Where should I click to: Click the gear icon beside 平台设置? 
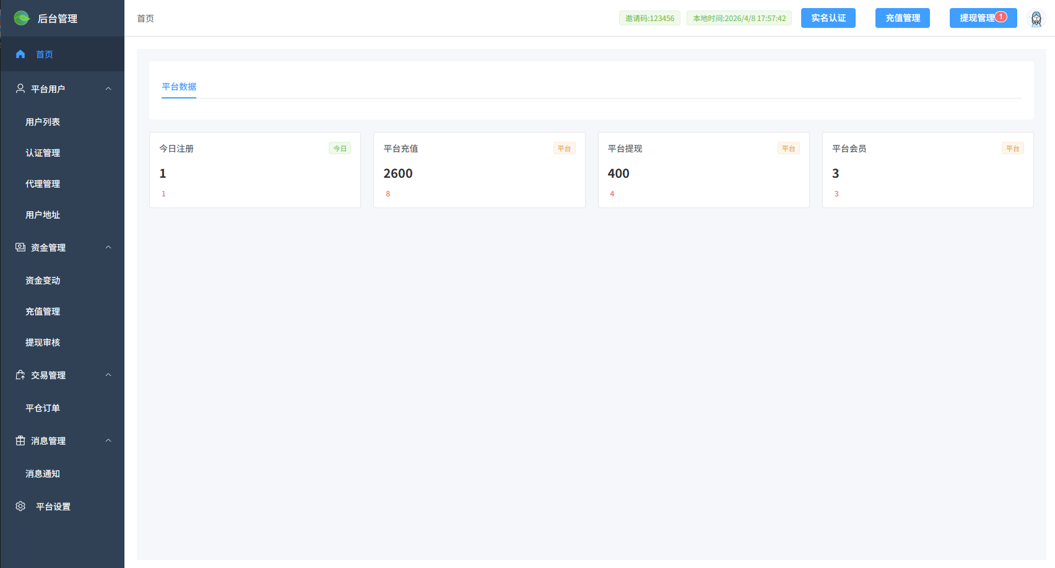point(20,506)
